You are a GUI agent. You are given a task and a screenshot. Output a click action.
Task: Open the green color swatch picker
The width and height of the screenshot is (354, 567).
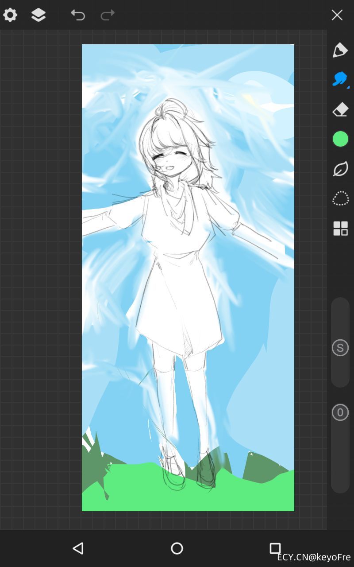(340, 139)
